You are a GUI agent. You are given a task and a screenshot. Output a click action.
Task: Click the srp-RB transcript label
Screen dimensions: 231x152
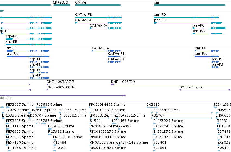point(11,42)
